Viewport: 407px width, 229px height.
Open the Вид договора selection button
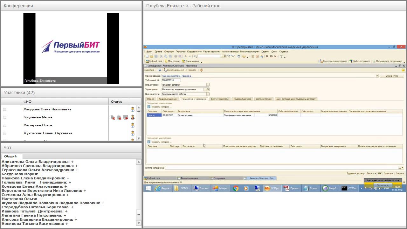coord(208,85)
